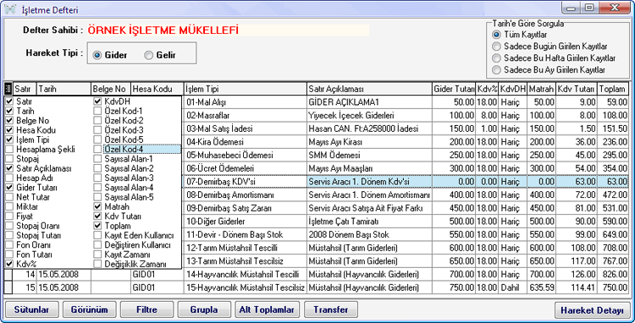This screenshot has width=635, height=323.
Task: Click the Filtre button
Action: coord(147,310)
